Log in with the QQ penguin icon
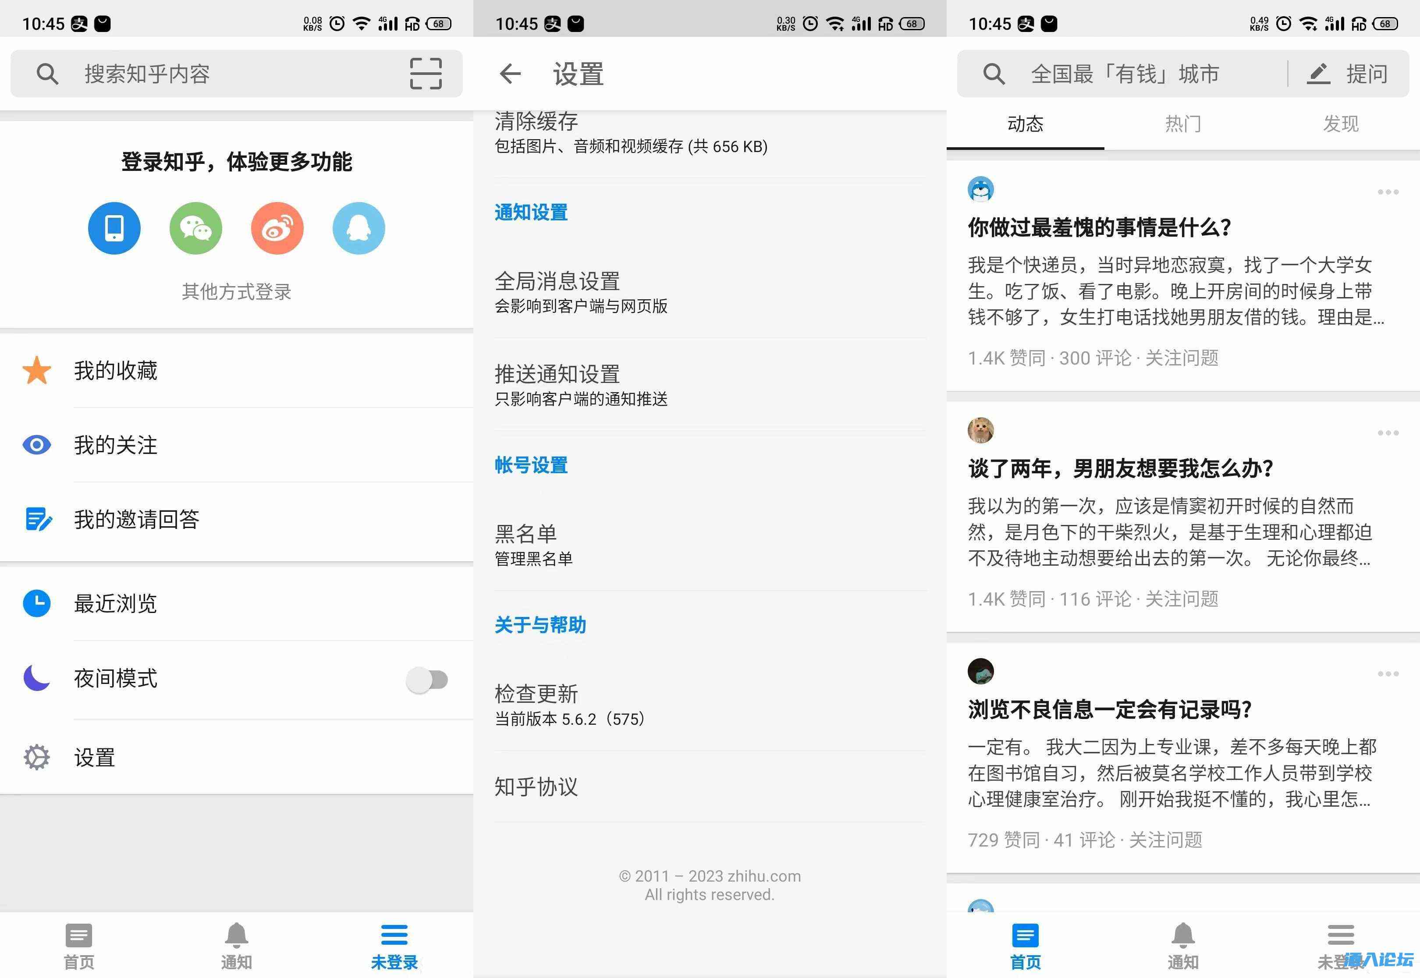Viewport: 1420px width, 978px height. coord(359,228)
